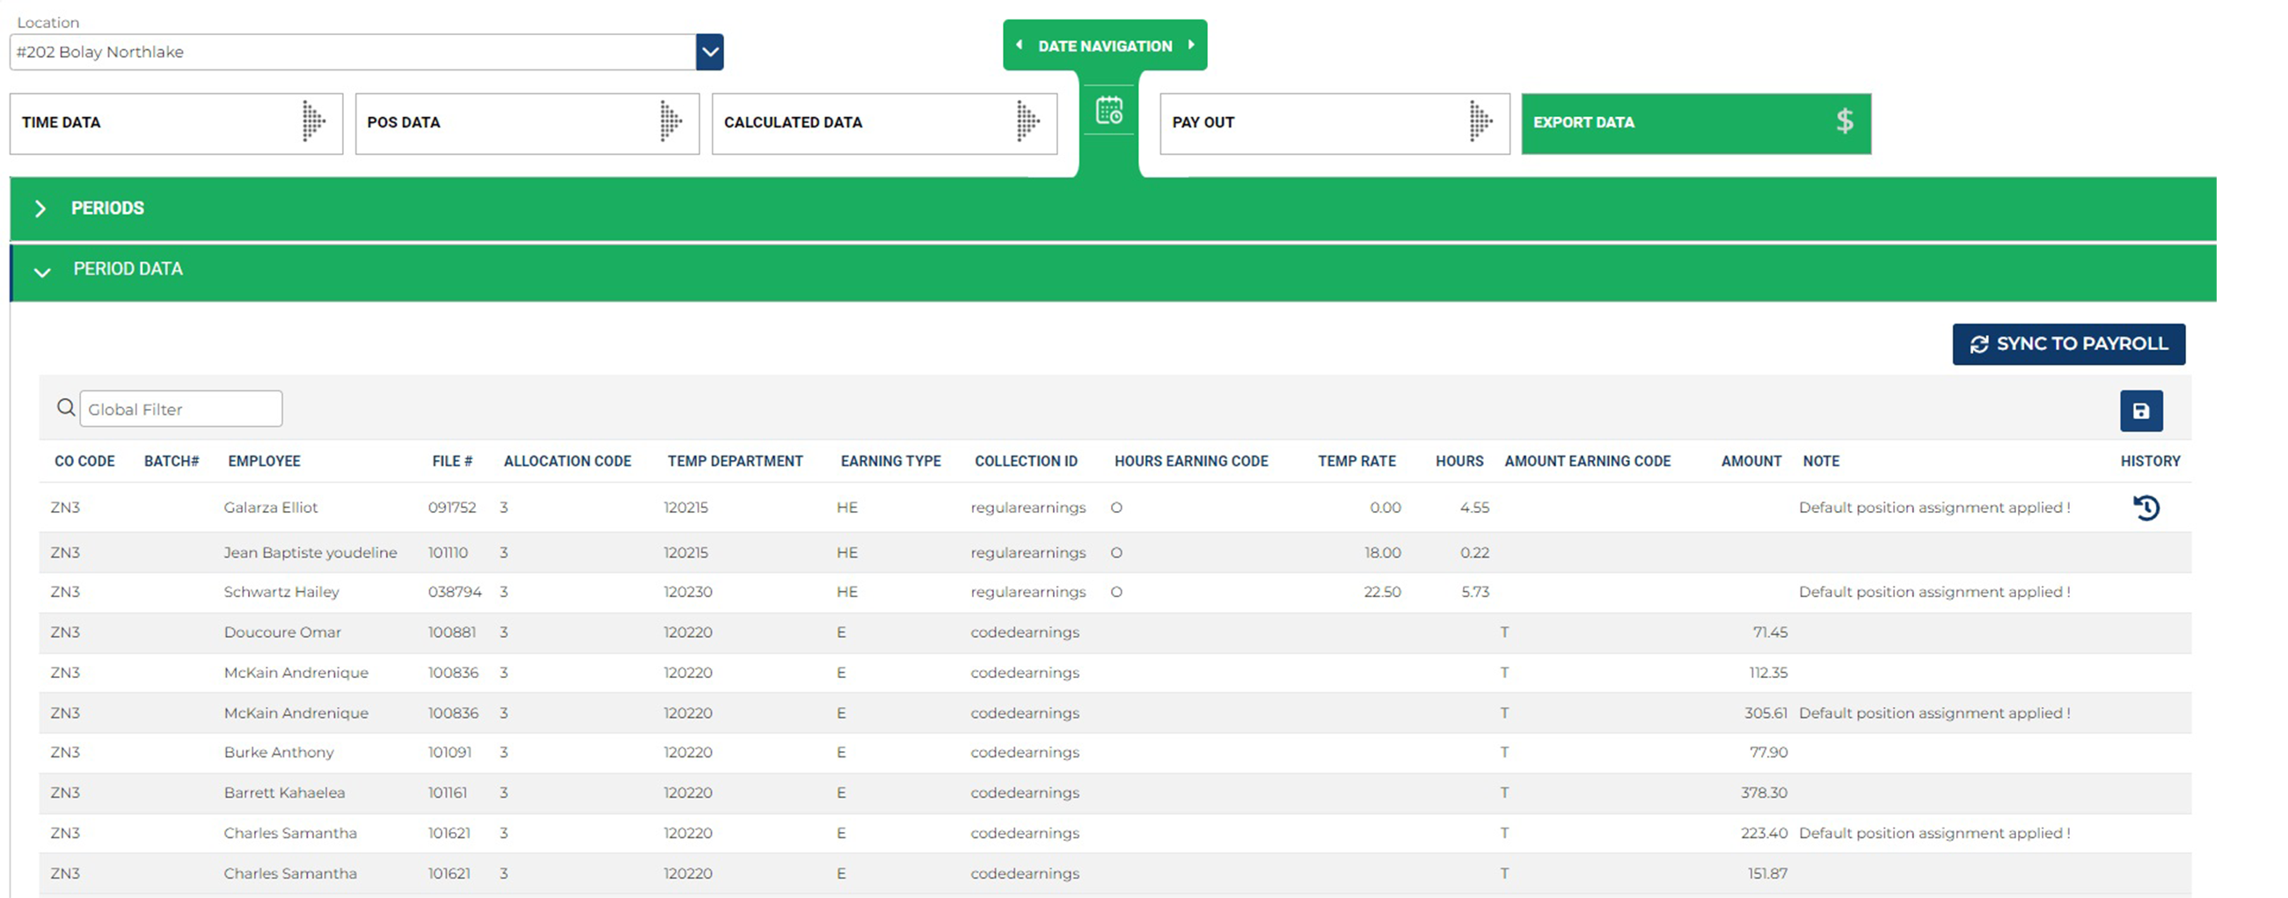Switch to the POS Data tab
The height and width of the screenshot is (898, 2288).
point(526,122)
